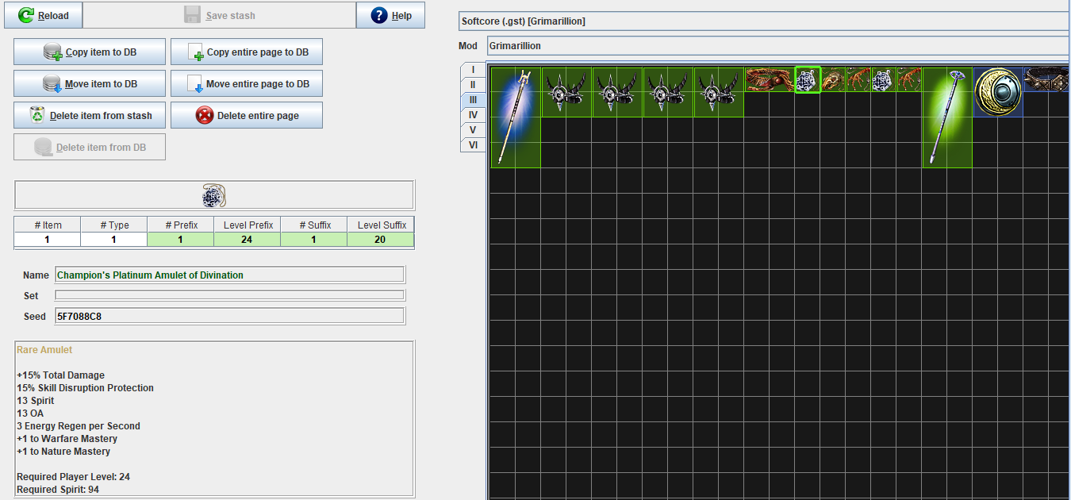Pick the red sash belt item
This screenshot has width=1071, height=500.
770,79
